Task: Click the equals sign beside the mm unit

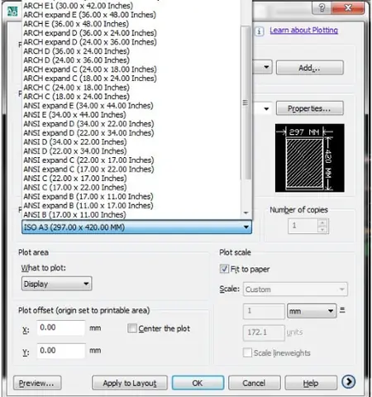Action: coord(342,310)
